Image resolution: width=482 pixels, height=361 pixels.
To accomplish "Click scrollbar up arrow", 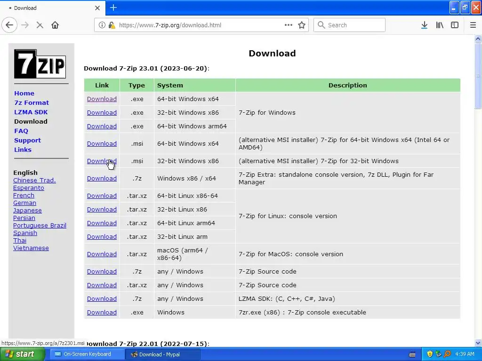I will click(x=478, y=39).
